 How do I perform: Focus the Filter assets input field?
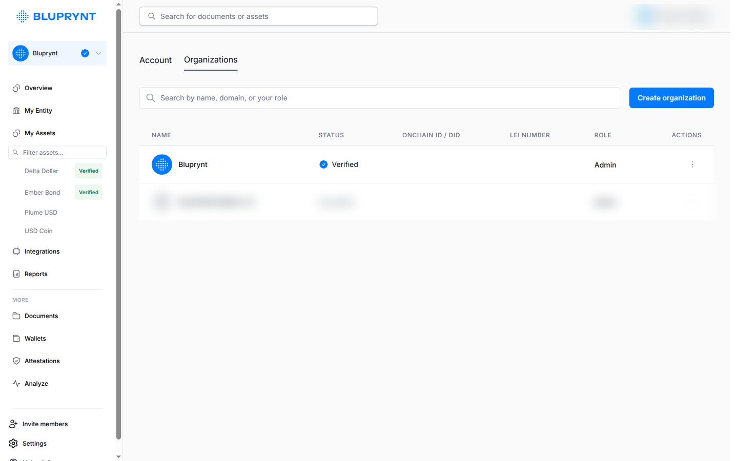[57, 153]
